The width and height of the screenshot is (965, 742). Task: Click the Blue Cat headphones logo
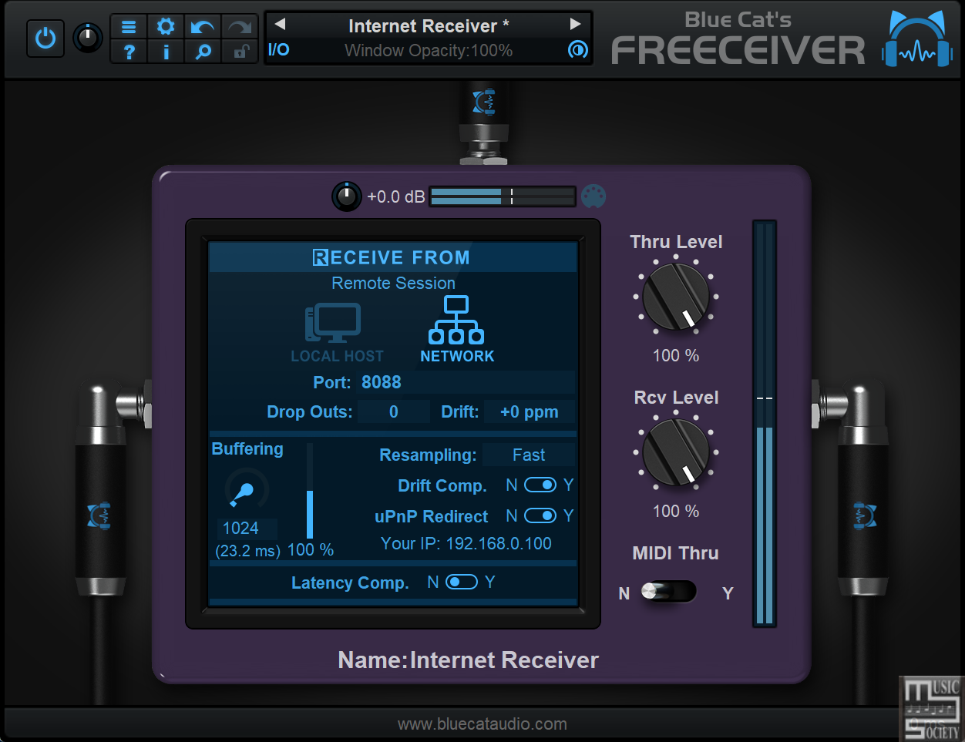point(918,39)
